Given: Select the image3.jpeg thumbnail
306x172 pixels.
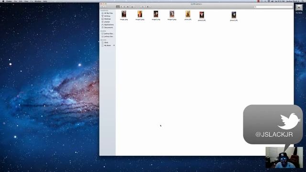Looking at the screenshot, I should pos(156,14).
